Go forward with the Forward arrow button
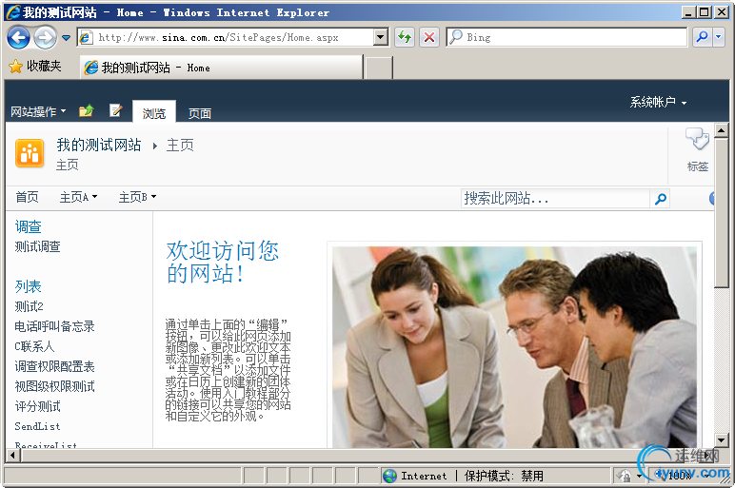 click(x=45, y=37)
